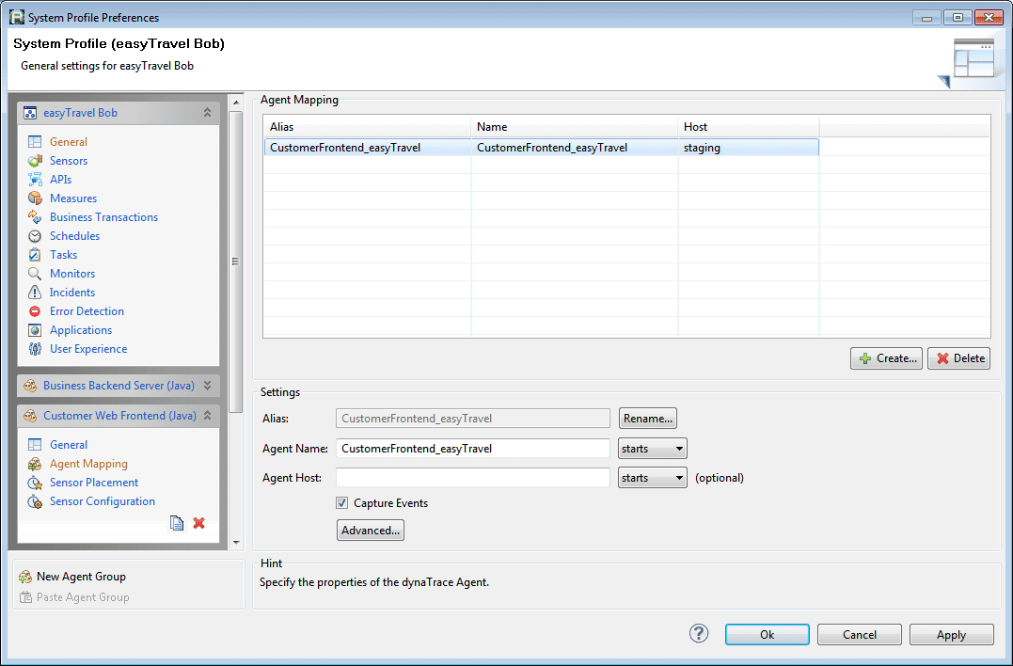Open help with the question mark icon

(x=699, y=634)
